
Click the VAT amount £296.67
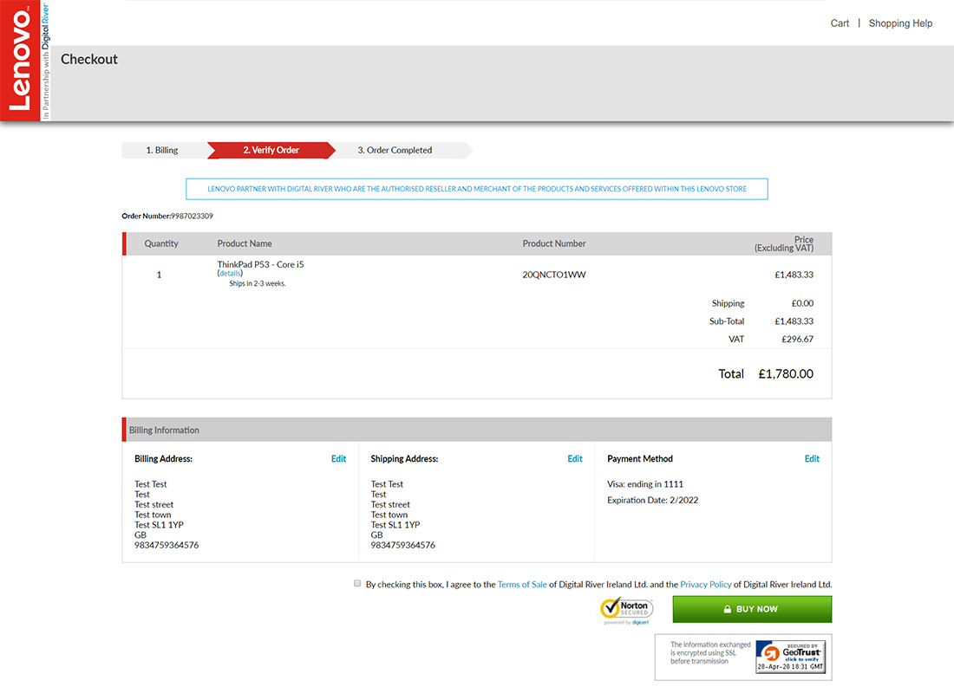coord(798,340)
